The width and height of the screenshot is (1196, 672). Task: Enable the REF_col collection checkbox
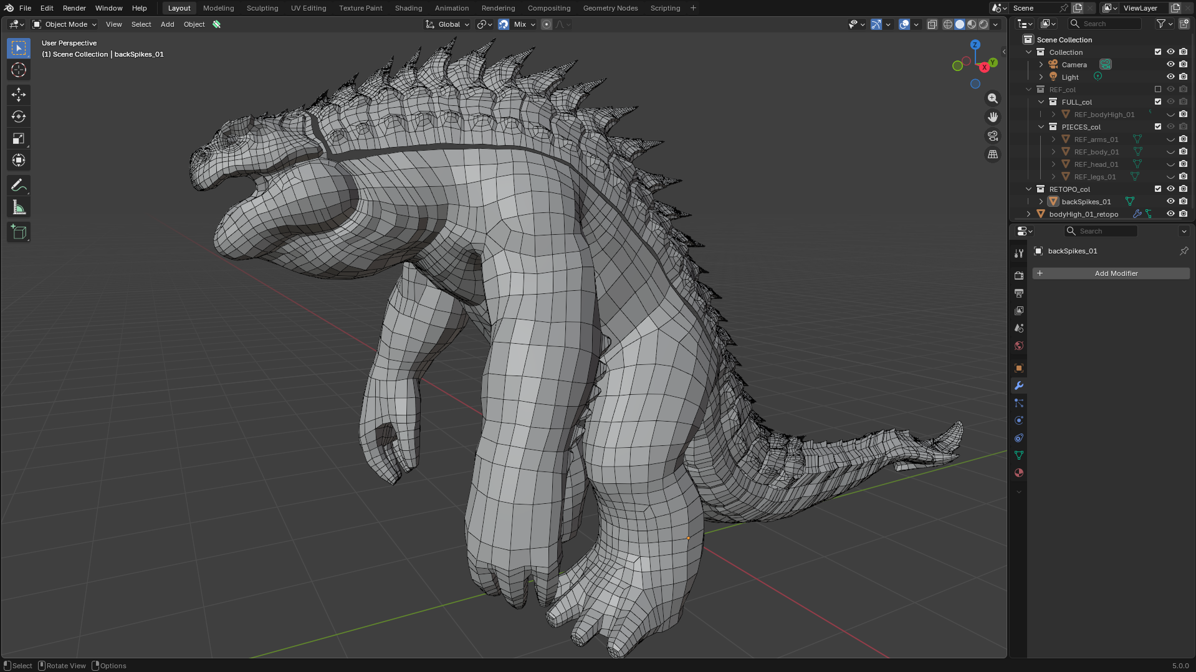[x=1158, y=90]
